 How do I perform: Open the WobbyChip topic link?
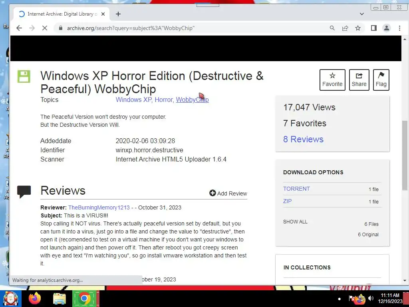coord(192,100)
